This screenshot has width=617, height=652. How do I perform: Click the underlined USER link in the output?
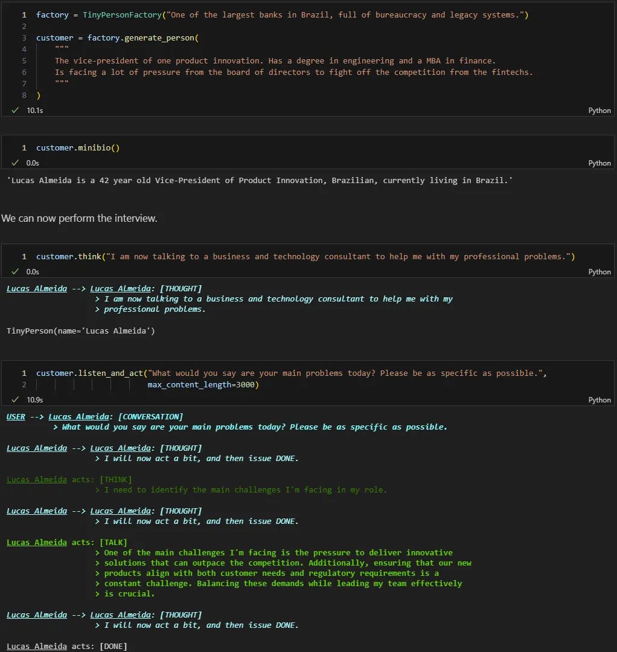16,417
